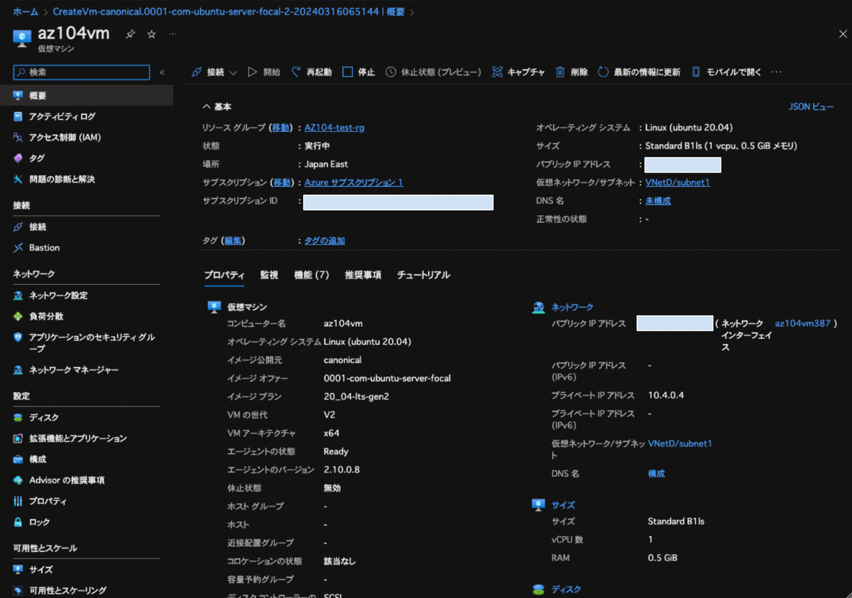Open the JSON ビュー link
This screenshot has height=598, width=852.
[811, 106]
